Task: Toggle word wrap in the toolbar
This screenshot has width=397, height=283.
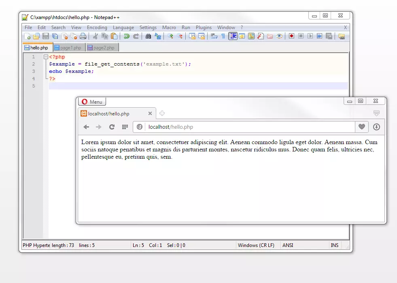Action: (x=214, y=36)
